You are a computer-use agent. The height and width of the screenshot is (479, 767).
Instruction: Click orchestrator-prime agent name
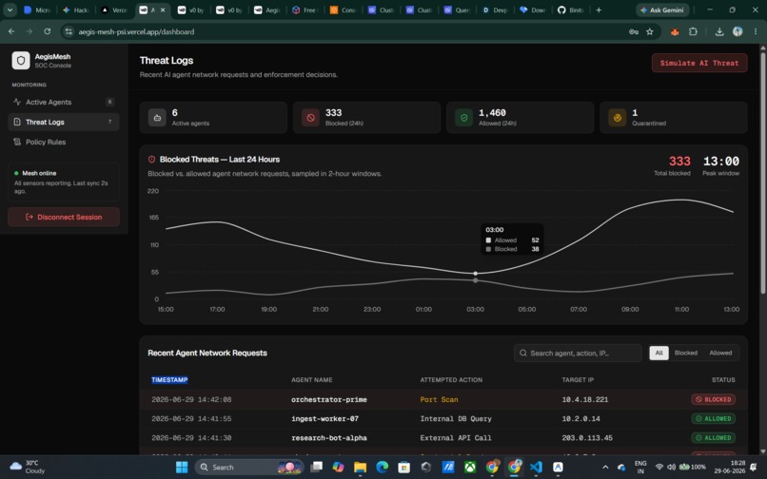pos(328,399)
